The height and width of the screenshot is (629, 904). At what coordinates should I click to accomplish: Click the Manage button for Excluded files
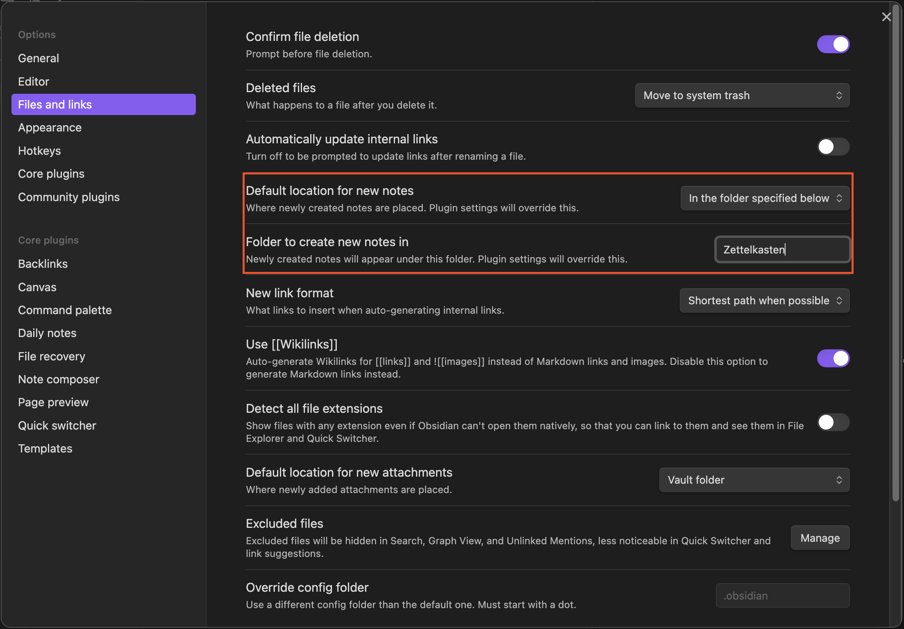click(820, 538)
